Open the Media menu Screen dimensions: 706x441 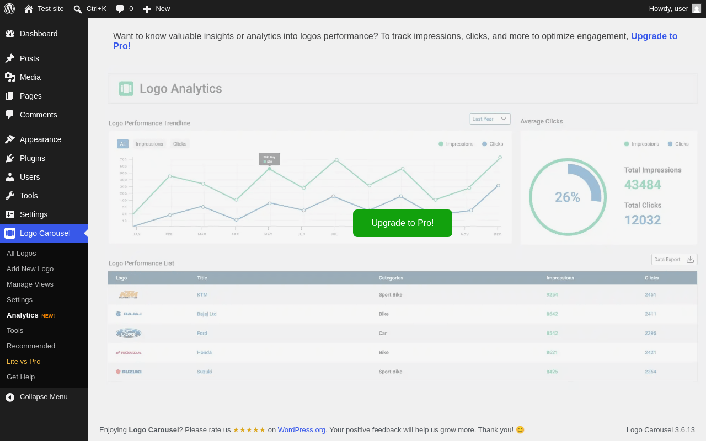(44, 77)
